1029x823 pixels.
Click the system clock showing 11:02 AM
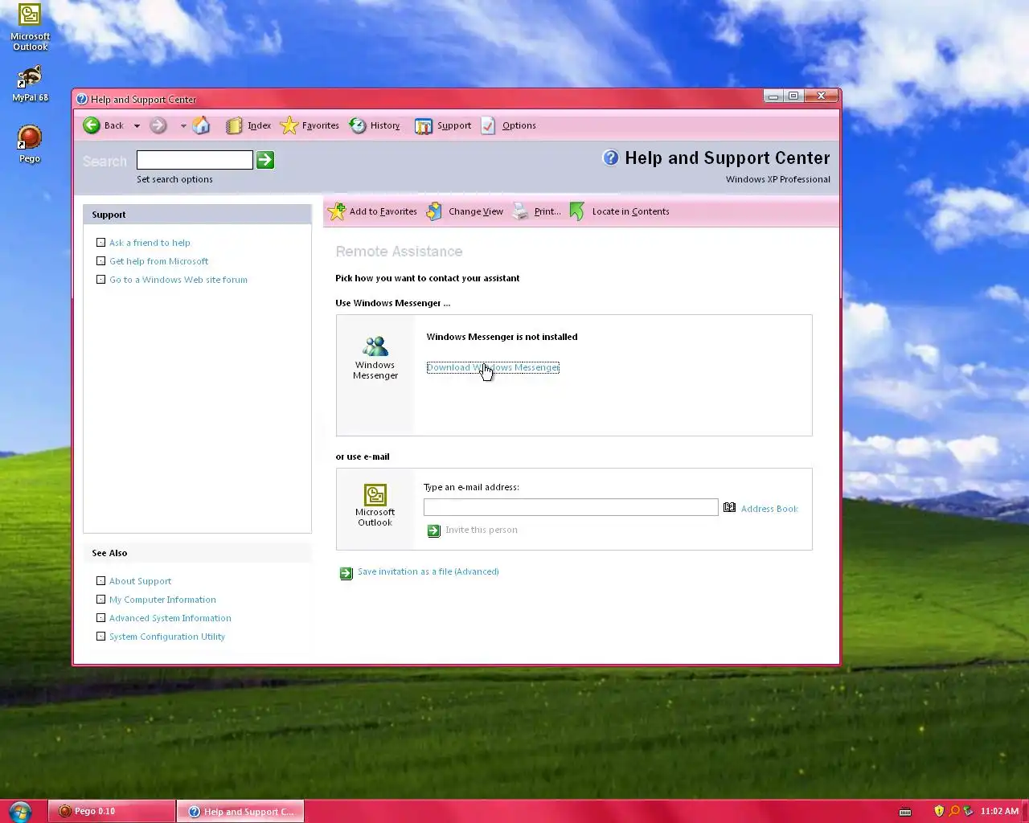coord(999,811)
